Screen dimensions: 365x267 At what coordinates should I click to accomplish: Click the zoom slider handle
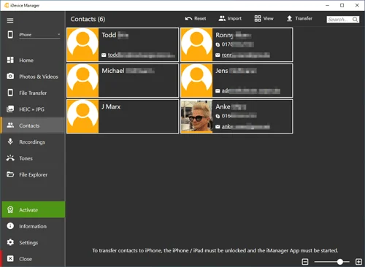point(340,262)
